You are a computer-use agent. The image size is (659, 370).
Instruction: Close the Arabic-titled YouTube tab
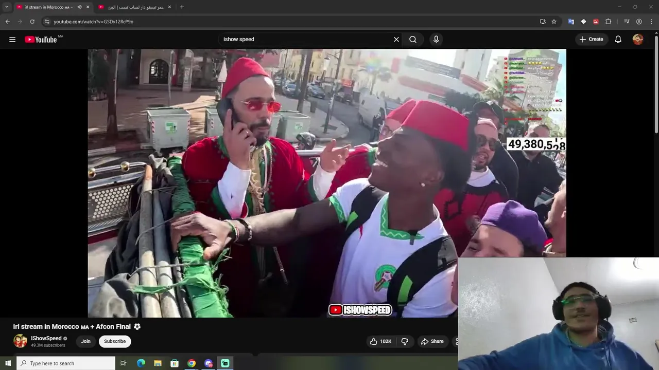169,7
